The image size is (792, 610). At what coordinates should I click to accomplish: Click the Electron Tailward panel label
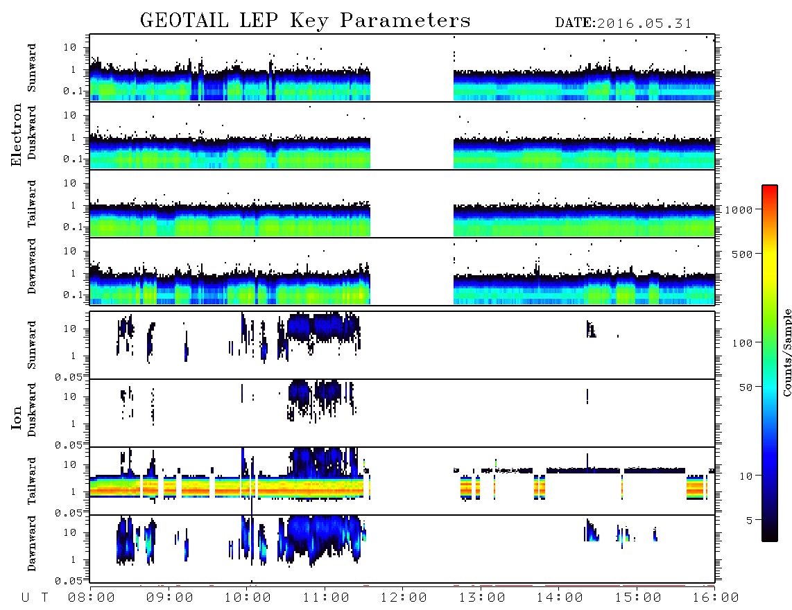[32, 204]
